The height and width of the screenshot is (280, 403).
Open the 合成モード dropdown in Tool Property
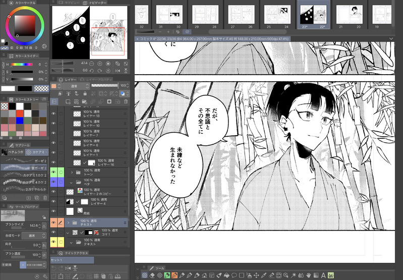pos(34,236)
